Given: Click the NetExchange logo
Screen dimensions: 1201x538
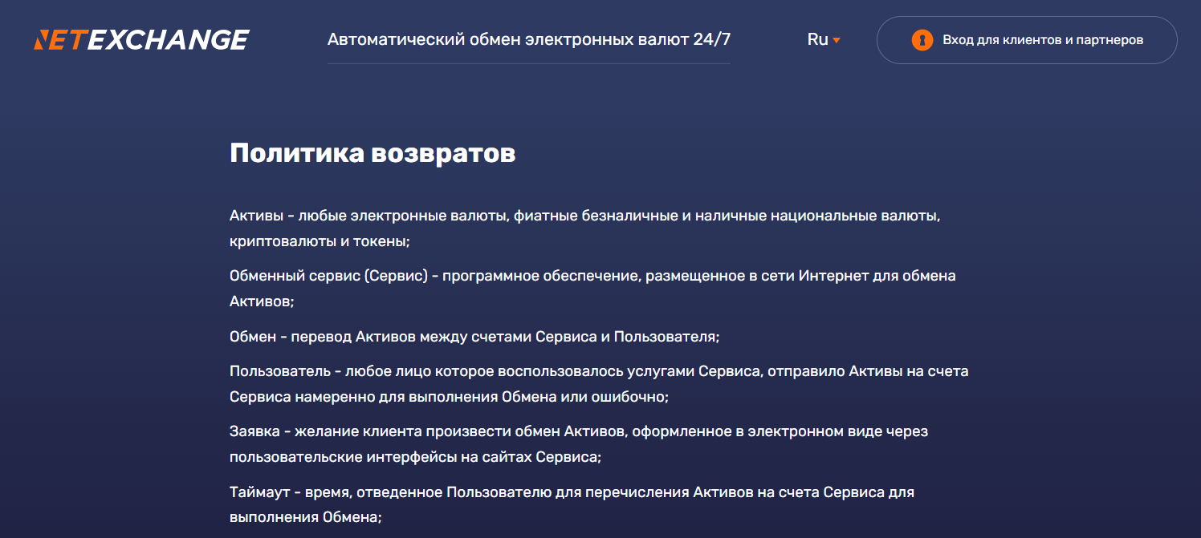Looking at the screenshot, I should coord(141,39).
